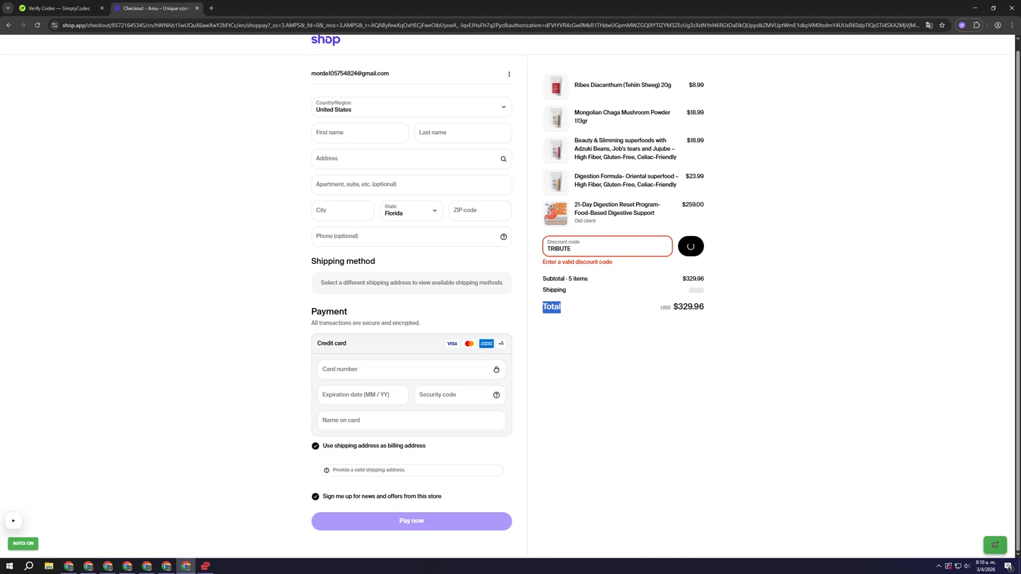Click the Visa card logo
1021x574 pixels.
click(x=452, y=343)
